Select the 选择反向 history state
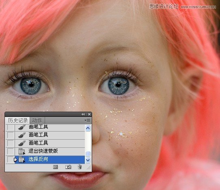This screenshot has width=220, height=190. [x=50, y=160]
